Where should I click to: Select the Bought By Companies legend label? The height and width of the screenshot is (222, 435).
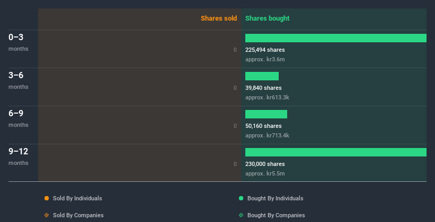[x=276, y=215]
